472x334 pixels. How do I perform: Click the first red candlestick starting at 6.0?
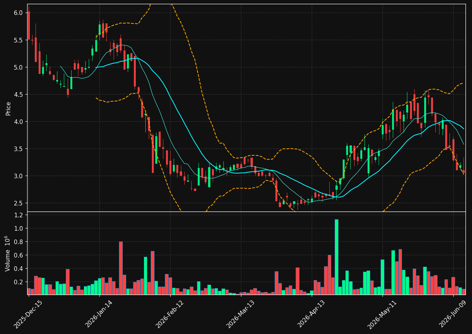point(29,25)
